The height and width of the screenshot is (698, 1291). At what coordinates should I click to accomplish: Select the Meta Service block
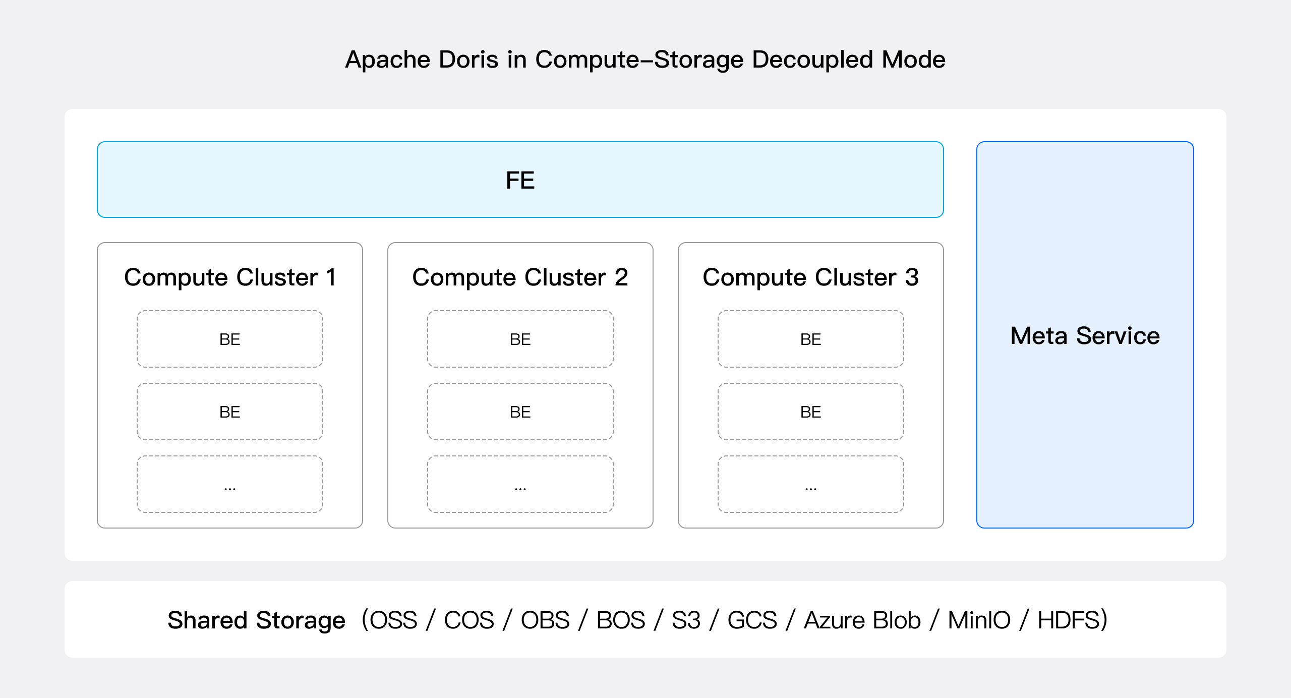pos(1085,335)
